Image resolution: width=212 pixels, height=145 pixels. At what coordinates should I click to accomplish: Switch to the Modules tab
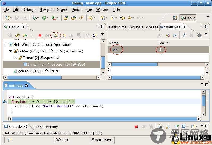152,27
